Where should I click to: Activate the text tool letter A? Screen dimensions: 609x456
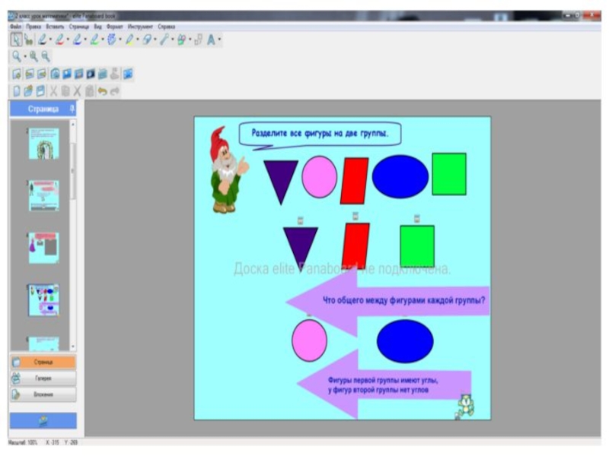(x=211, y=40)
